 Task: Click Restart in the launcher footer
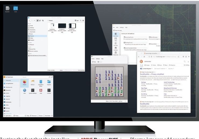(40, 116)
